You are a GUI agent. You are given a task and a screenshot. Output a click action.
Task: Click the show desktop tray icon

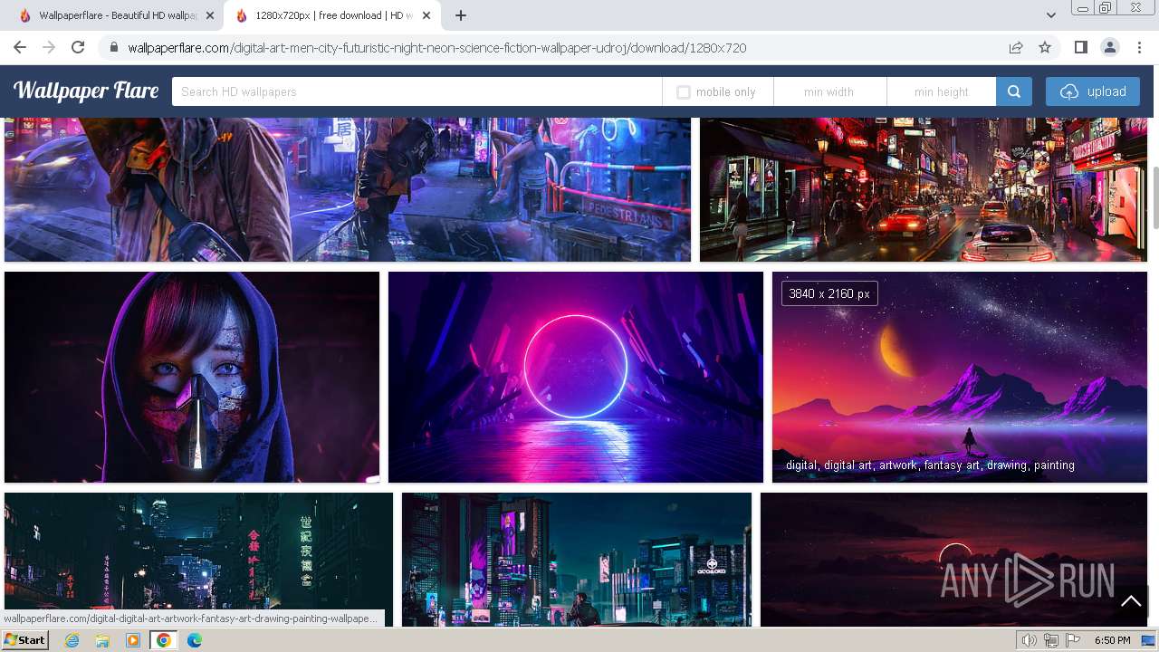pyautogui.click(x=1149, y=640)
